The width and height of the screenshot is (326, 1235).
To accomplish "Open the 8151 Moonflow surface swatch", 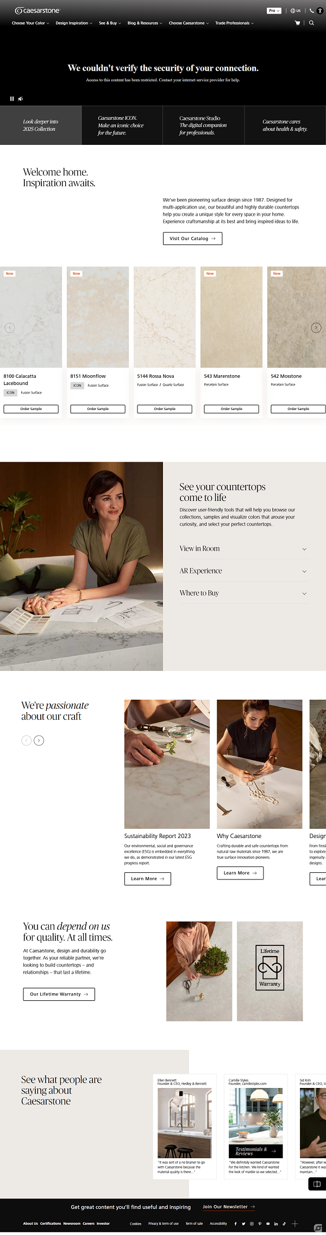I will tap(98, 317).
